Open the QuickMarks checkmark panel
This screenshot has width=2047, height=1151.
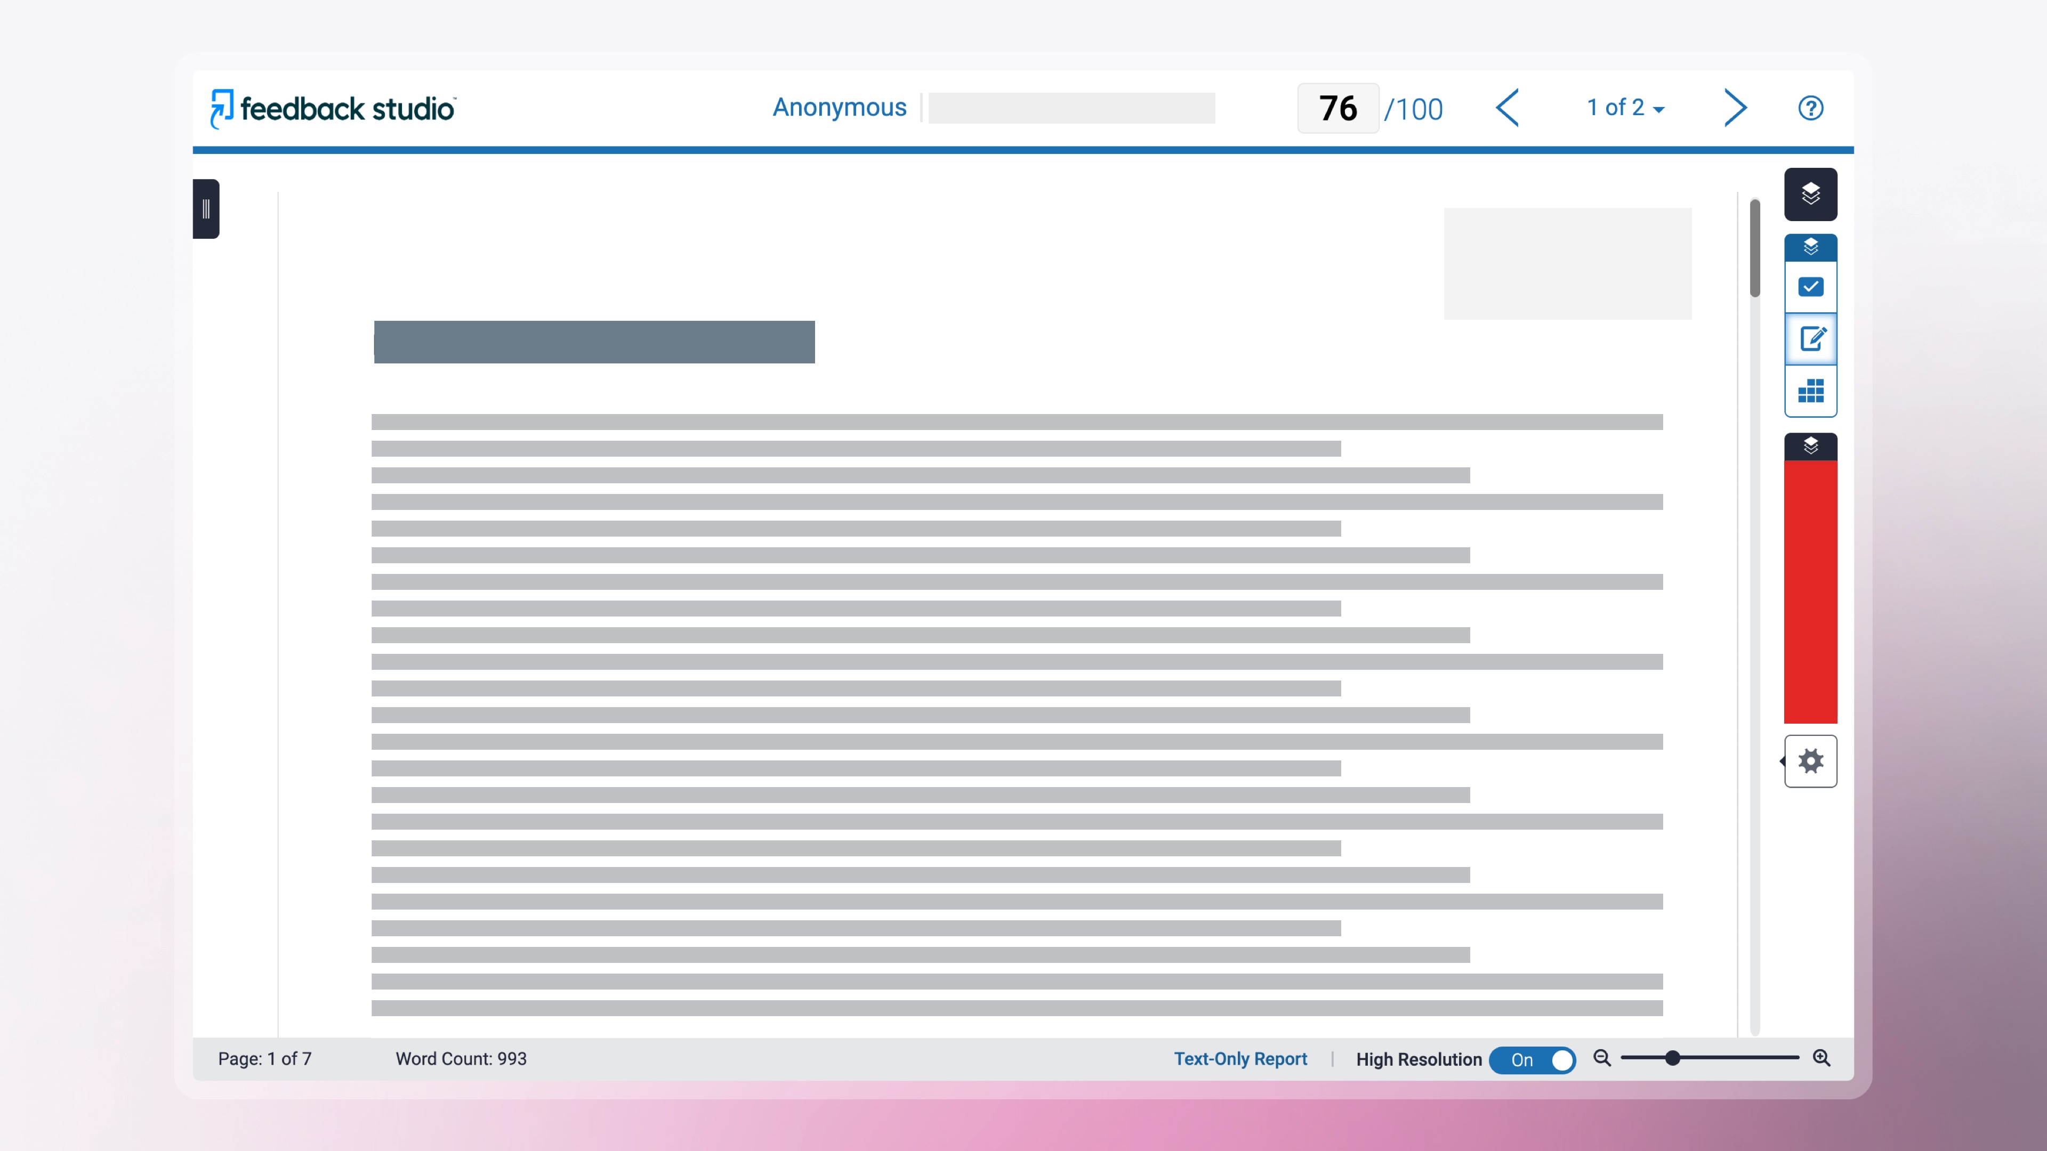[1810, 287]
